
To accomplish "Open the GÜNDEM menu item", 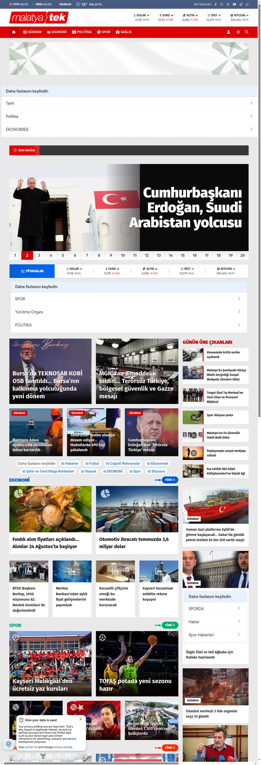I will [32, 32].
